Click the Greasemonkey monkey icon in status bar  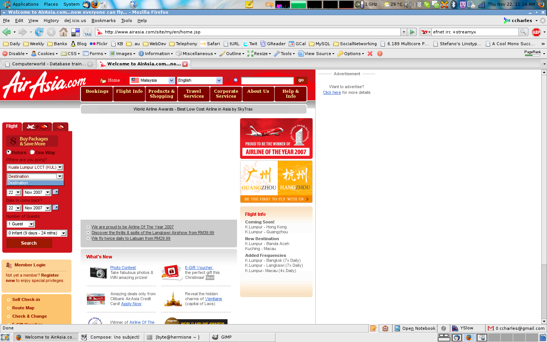point(385,328)
